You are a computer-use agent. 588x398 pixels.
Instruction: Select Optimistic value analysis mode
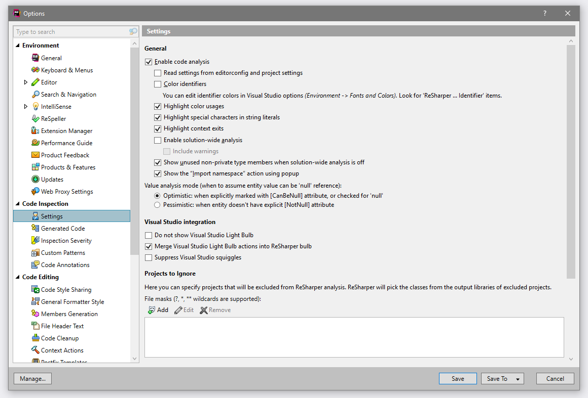point(157,196)
